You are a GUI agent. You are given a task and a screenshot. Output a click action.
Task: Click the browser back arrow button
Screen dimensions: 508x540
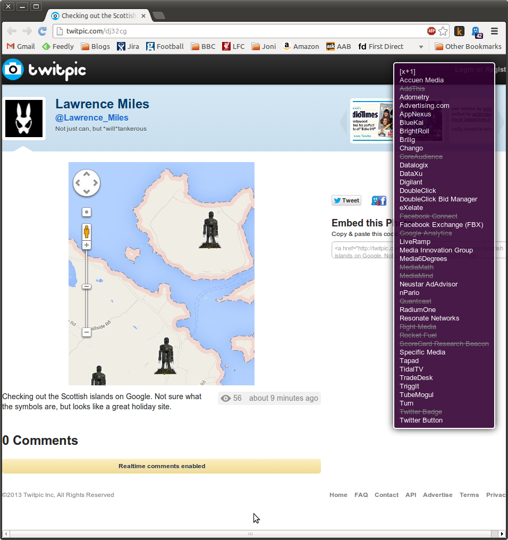click(x=12, y=31)
